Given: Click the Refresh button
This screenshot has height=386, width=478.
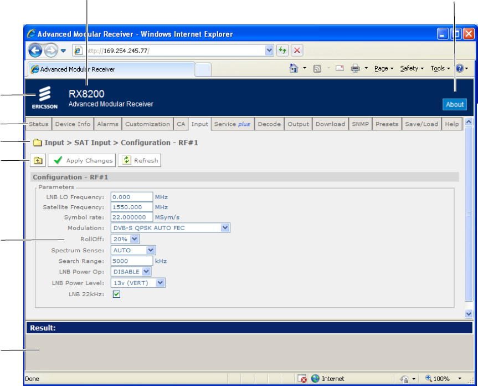Looking at the screenshot, I should [140, 160].
